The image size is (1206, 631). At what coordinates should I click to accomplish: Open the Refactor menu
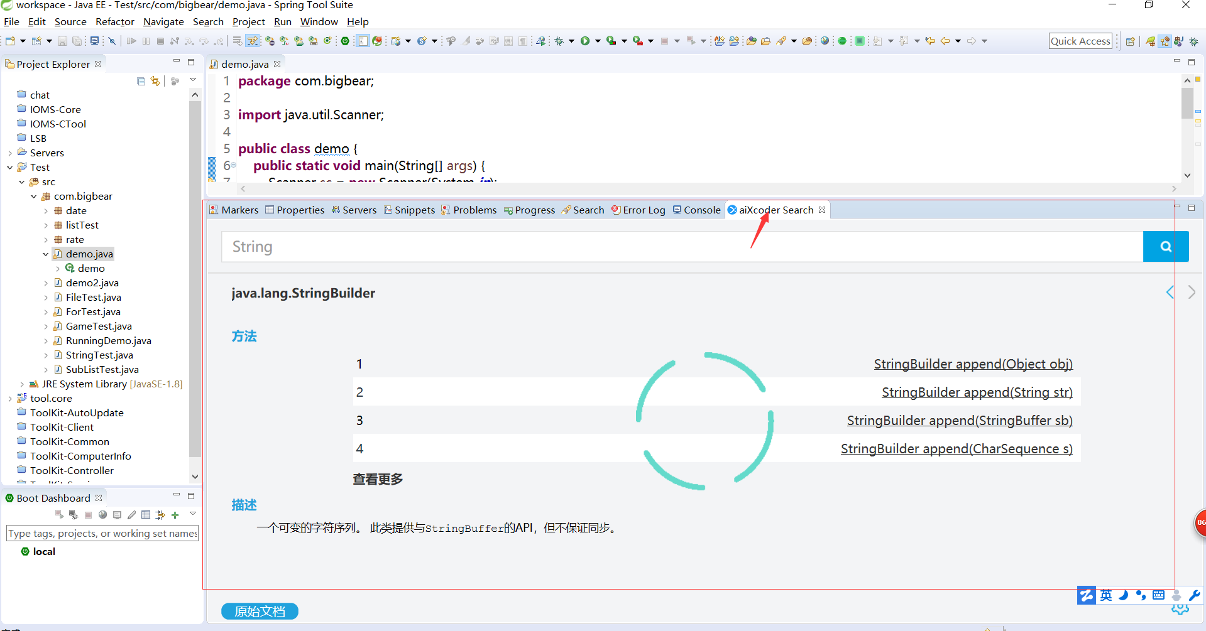click(x=114, y=21)
